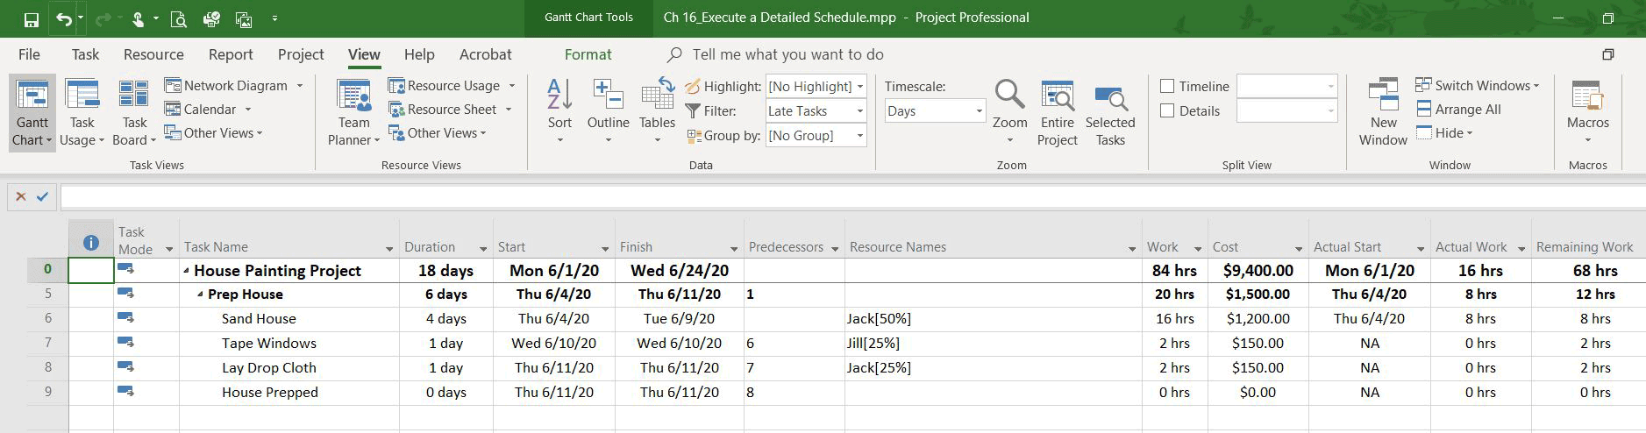Screen dimensions: 1646x433
Task: Open the Gantt Chart view button
Action: (x=32, y=113)
